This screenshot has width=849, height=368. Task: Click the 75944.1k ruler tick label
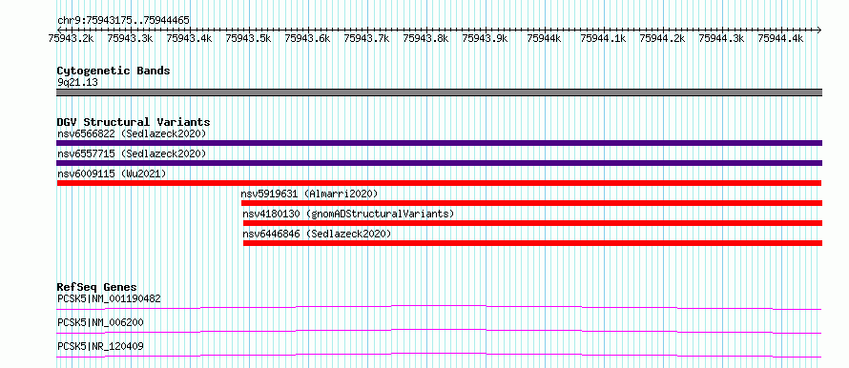pos(603,38)
